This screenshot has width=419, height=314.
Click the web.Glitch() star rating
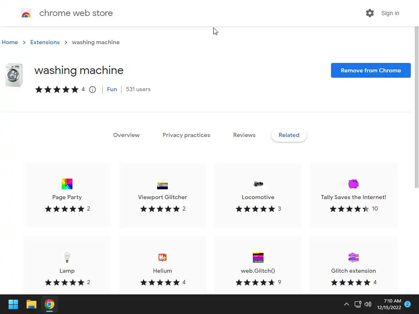pyautogui.click(x=255, y=282)
